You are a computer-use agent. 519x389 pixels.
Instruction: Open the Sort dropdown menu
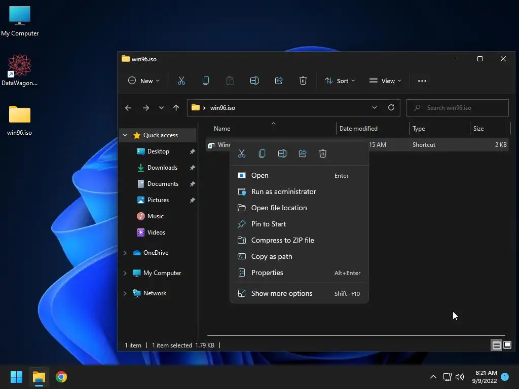[340, 81]
